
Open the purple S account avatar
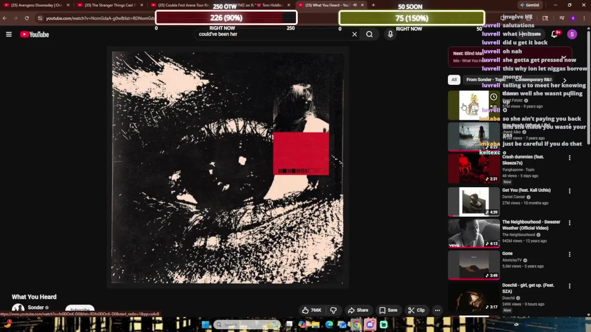click(x=572, y=35)
